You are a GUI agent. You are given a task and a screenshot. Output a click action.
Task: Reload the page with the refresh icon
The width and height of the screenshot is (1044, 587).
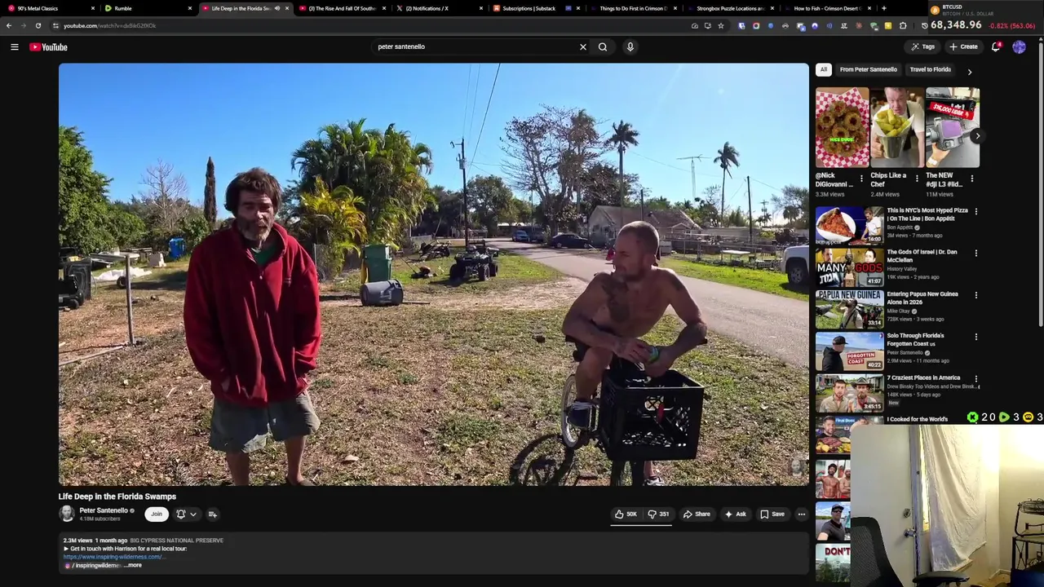pos(38,25)
